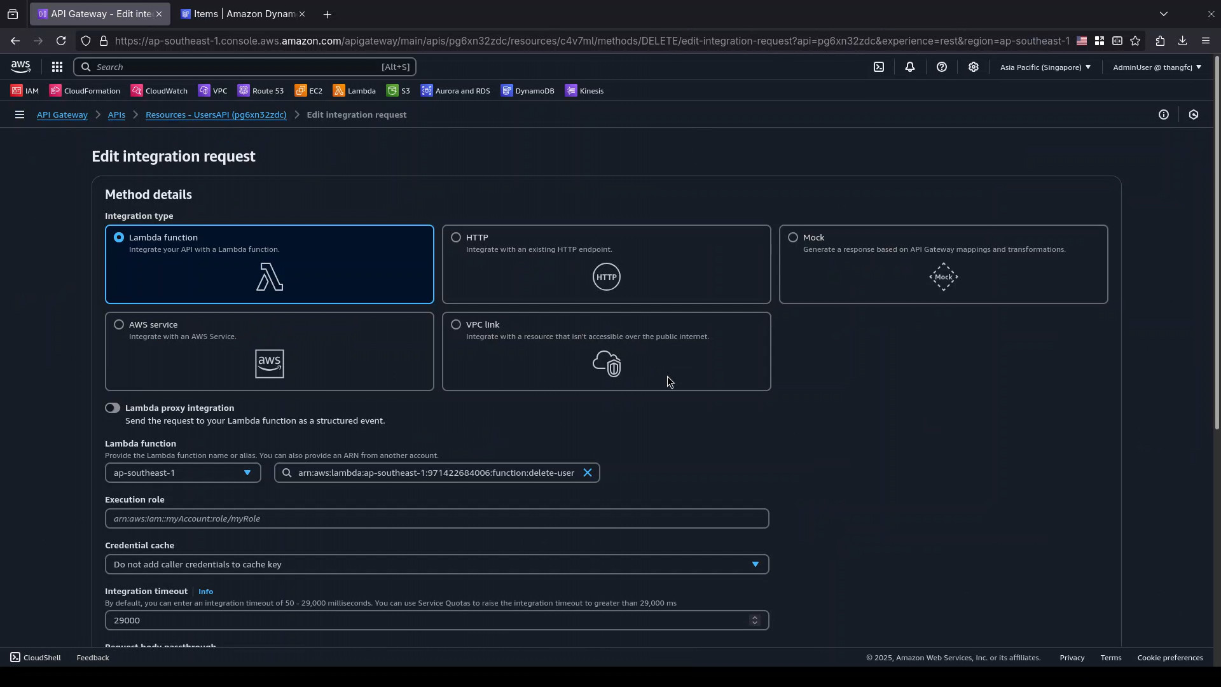The image size is (1221, 687).
Task: Bookmark this page with the star
Action: (1136, 41)
